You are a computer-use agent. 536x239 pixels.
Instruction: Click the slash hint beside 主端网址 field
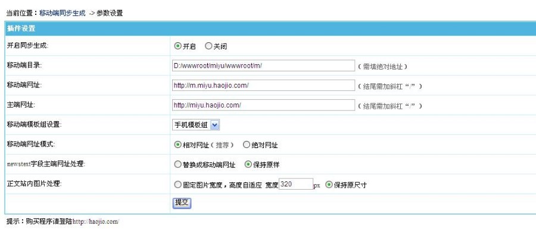[x=390, y=106]
